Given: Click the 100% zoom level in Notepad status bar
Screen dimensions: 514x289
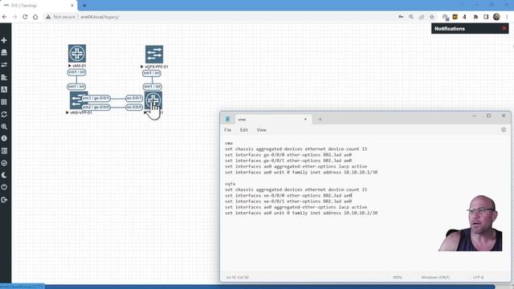Looking at the screenshot, I should tap(398, 278).
